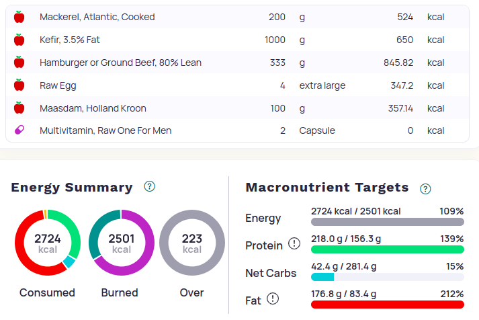The image size is (479, 320).
Task: Click the Burned 2501 kcal donut chart
Action: (122, 243)
